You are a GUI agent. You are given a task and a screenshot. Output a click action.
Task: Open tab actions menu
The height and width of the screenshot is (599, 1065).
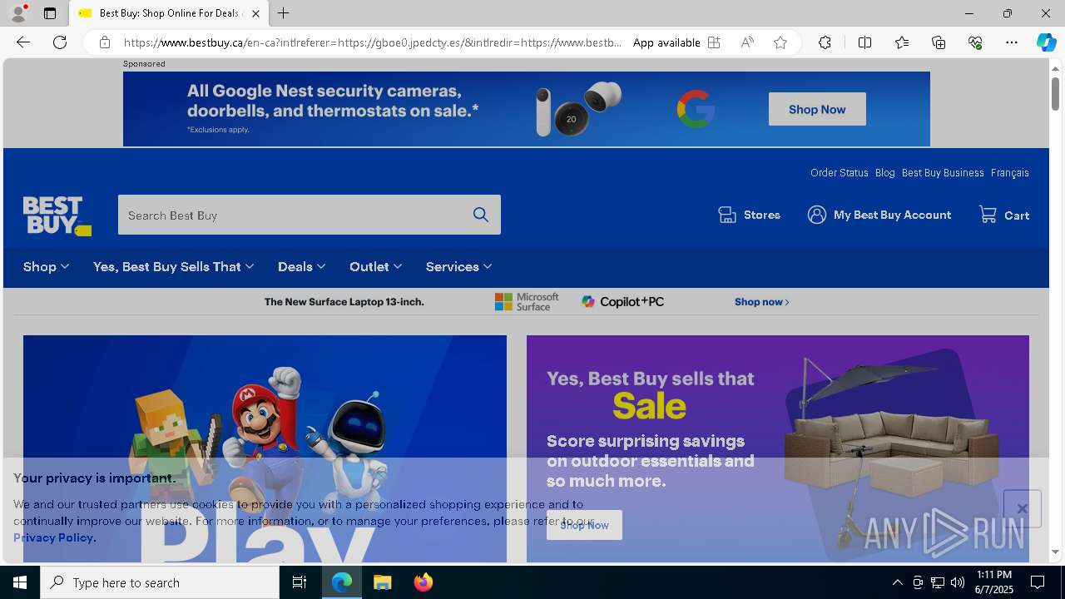coord(50,13)
